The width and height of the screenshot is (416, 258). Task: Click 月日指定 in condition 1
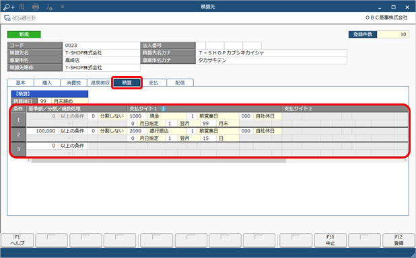pyautogui.click(x=151, y=124)
